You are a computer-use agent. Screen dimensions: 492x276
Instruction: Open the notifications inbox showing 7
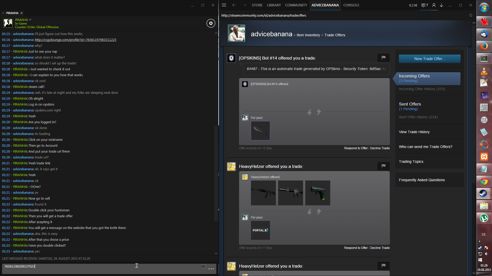pos(425,5)
